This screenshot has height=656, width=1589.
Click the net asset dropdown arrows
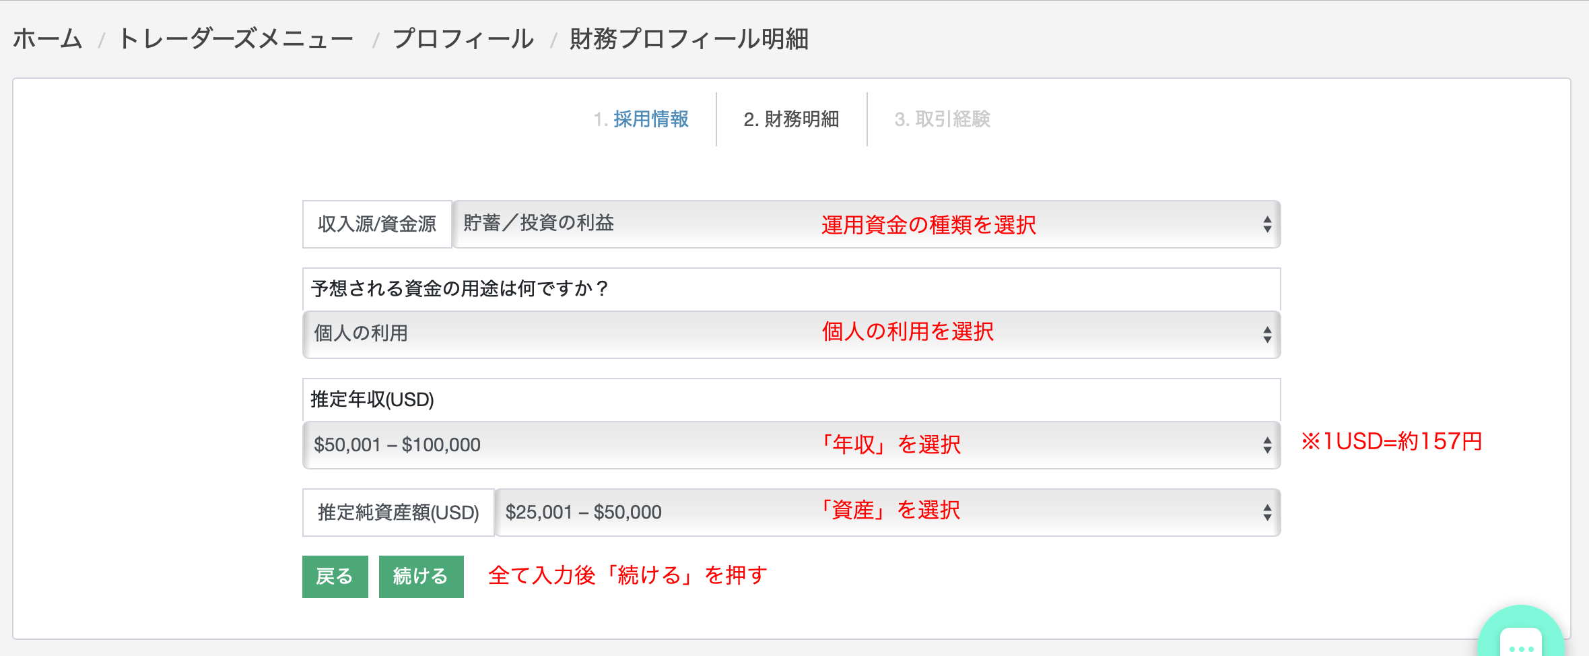pos(1267,513)
